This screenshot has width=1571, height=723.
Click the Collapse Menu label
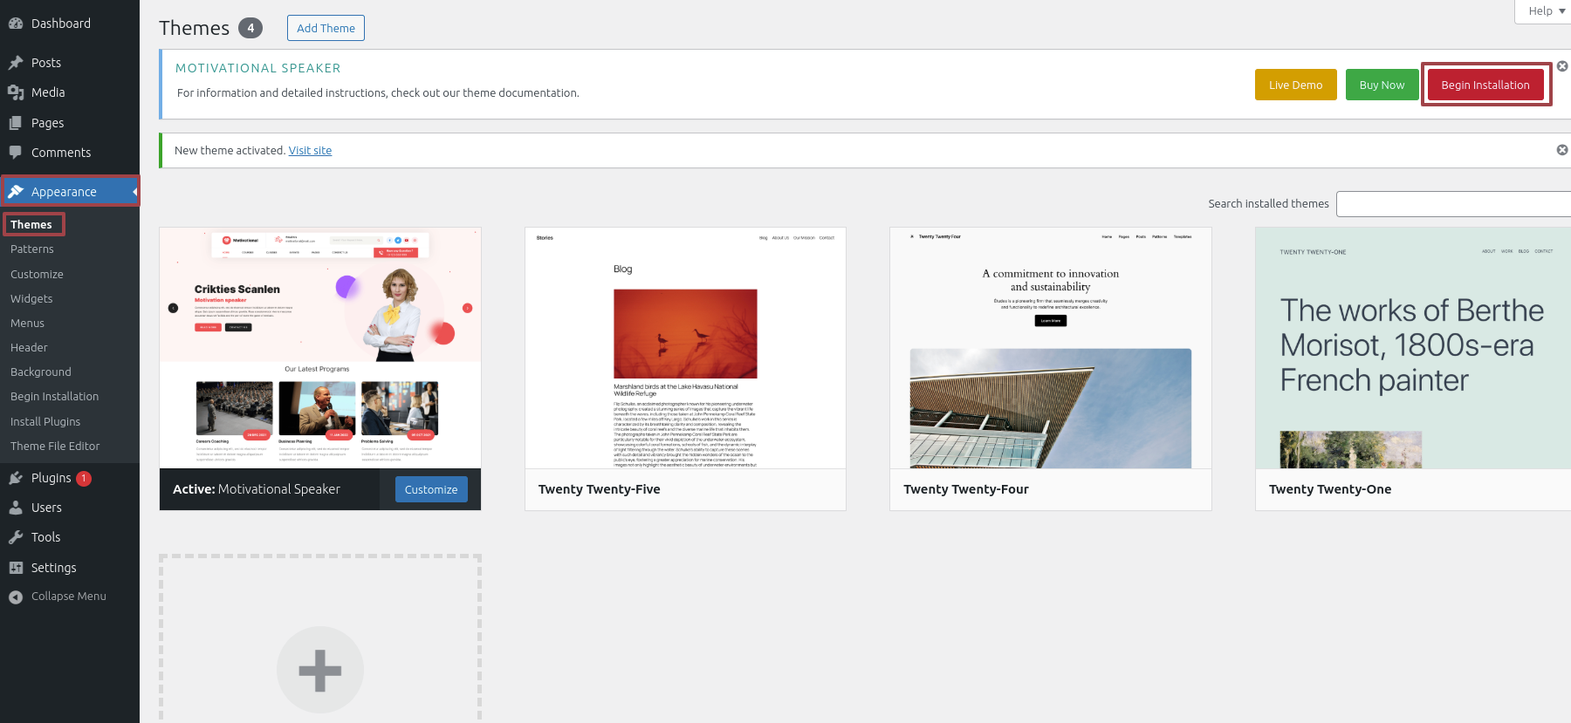click(x=68, y=597)
